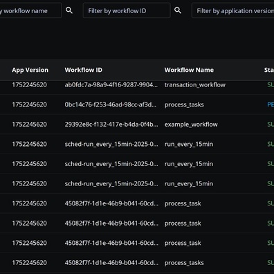Click search icon beside workflow ID filter
Image resolution: width=274 pixels, height=274 pixels.
click(178, 10)
